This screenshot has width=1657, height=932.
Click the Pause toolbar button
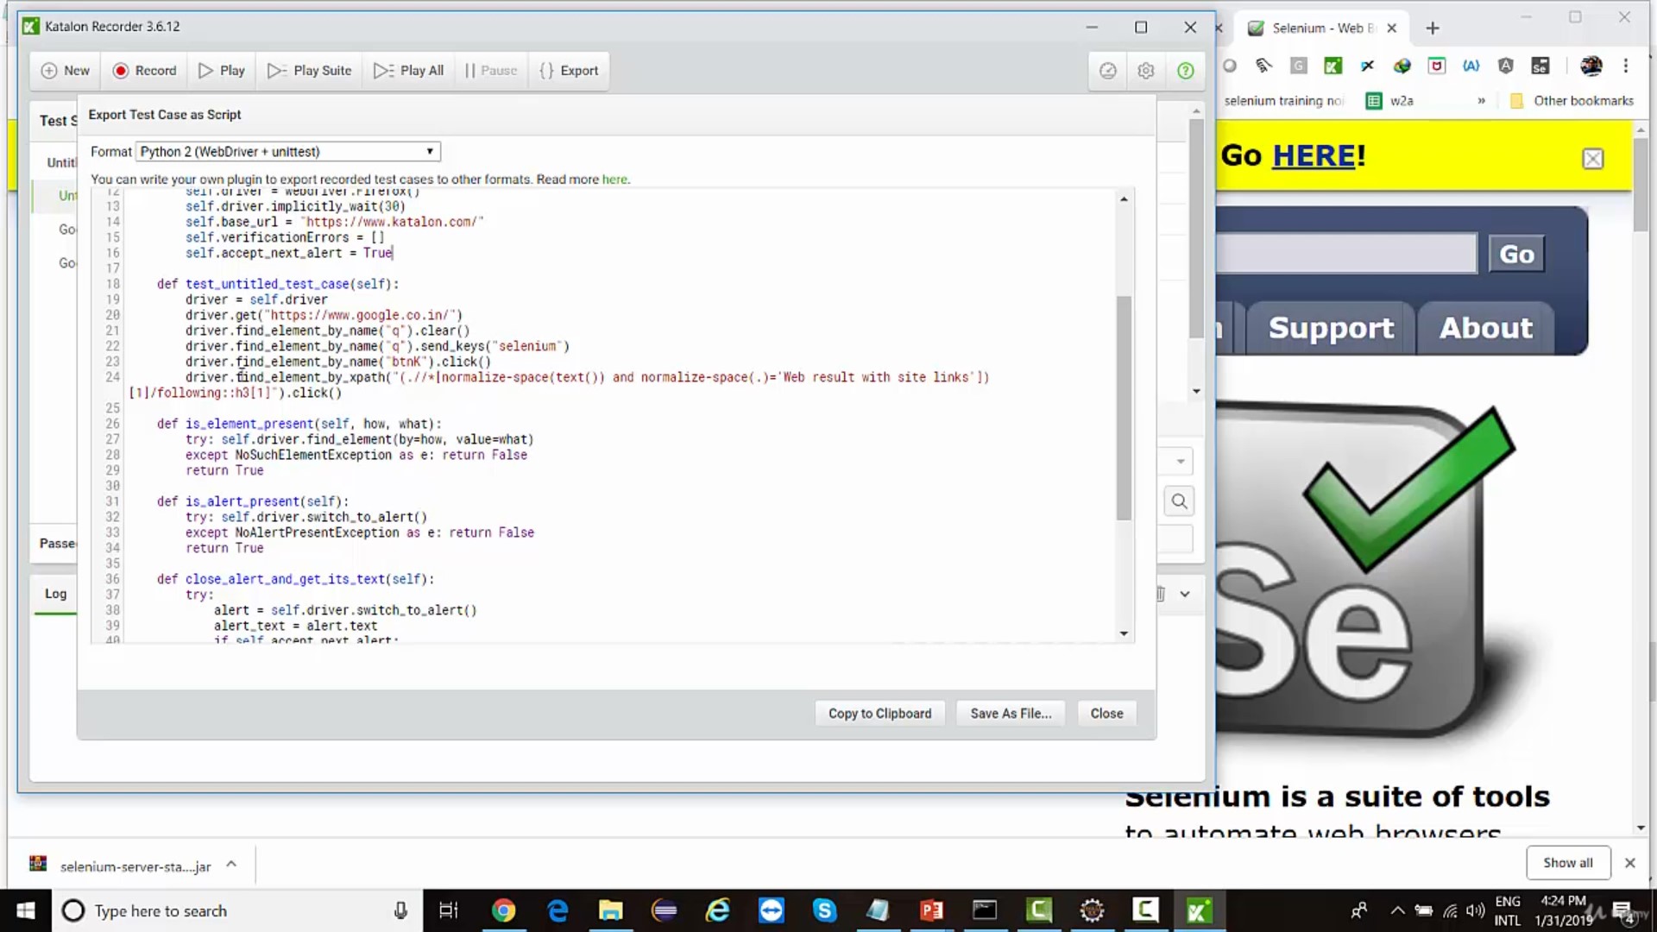coord(491,71)
